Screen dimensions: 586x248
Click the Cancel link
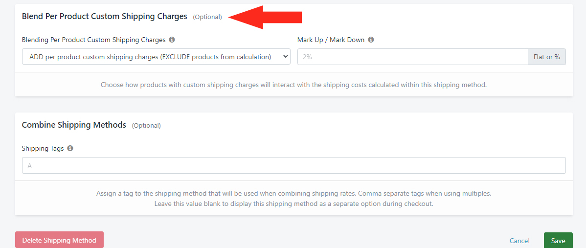point(519,241)
